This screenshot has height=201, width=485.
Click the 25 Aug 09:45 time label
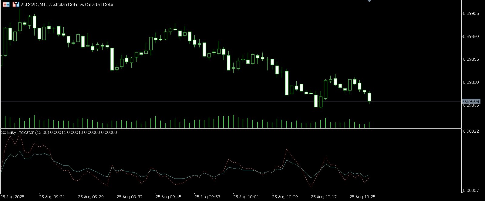(168, 197)
